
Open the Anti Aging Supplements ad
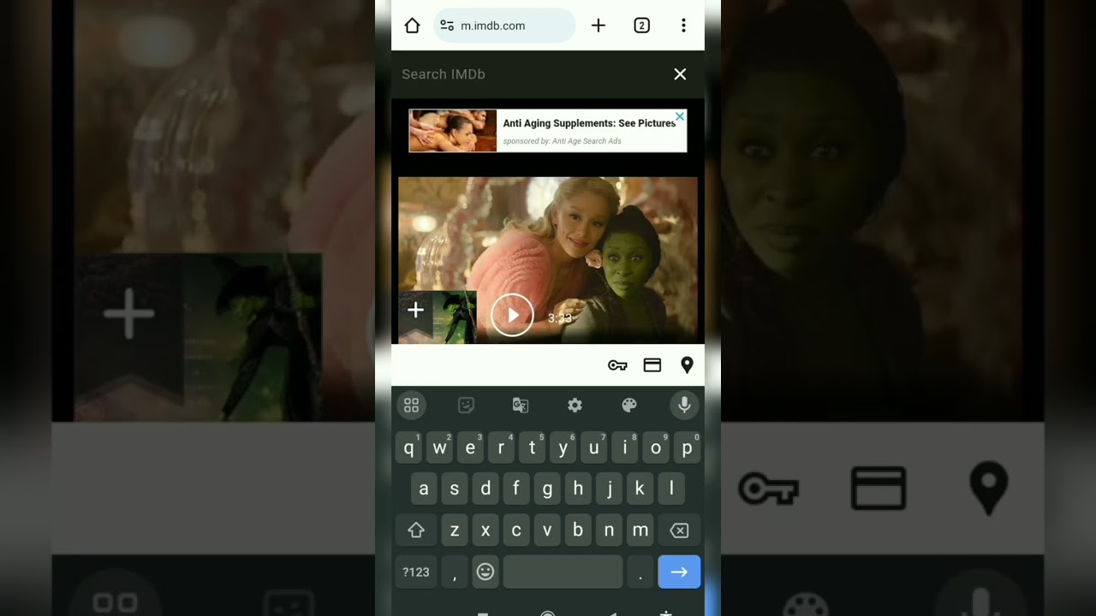(548, 131)
